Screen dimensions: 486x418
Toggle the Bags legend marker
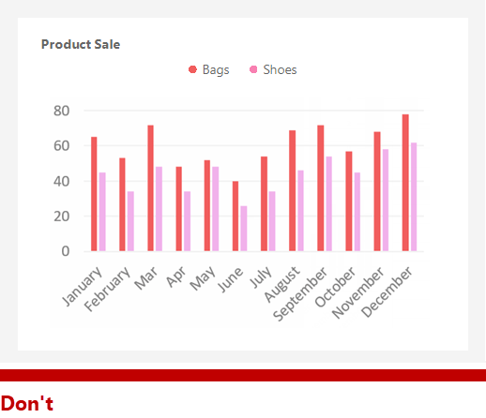click(192, 69)
